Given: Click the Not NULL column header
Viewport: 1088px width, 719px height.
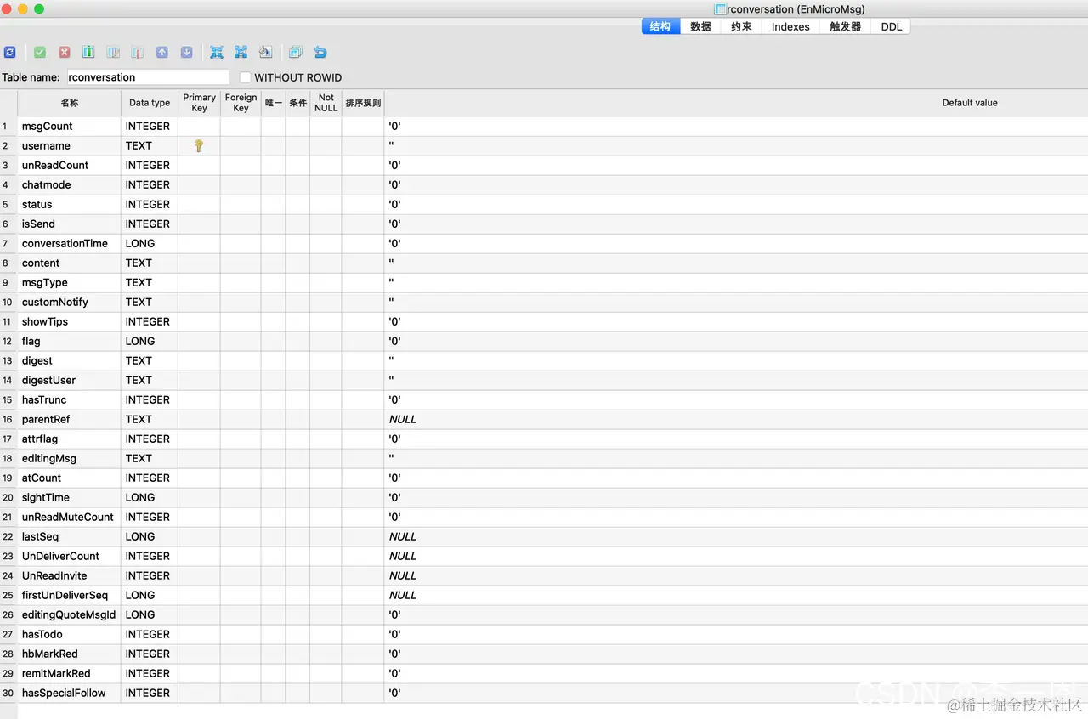Looking at the screenshot, I should click(x=326, y=103).
